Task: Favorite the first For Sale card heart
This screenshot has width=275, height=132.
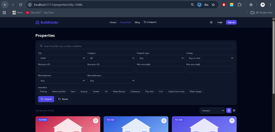Action: point(164,121)
